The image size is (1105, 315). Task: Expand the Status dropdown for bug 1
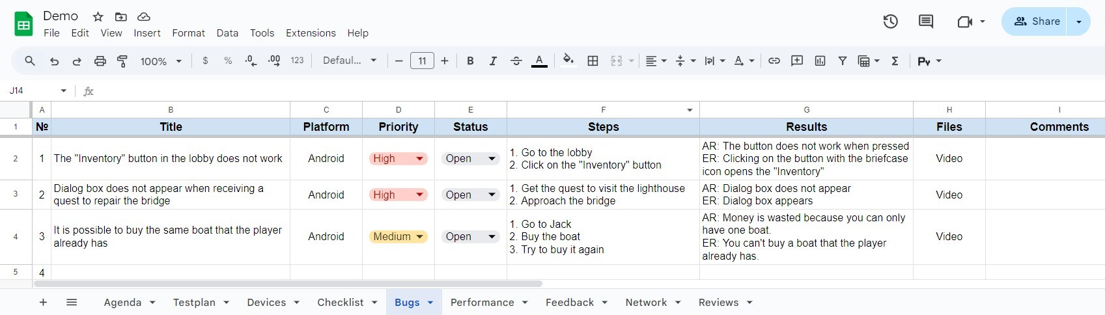coord(492,159)
